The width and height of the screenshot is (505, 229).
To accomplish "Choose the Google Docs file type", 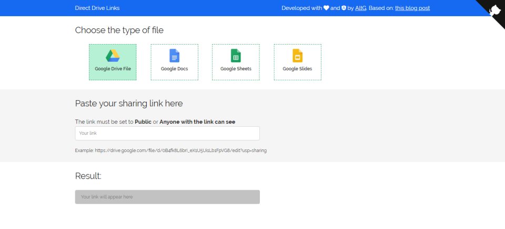I will (174, 62).
